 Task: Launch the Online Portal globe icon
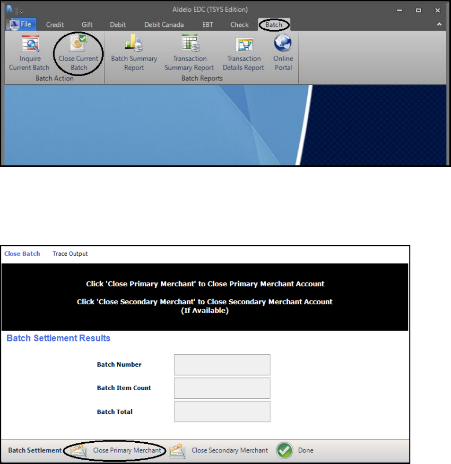tap(283, 43)
